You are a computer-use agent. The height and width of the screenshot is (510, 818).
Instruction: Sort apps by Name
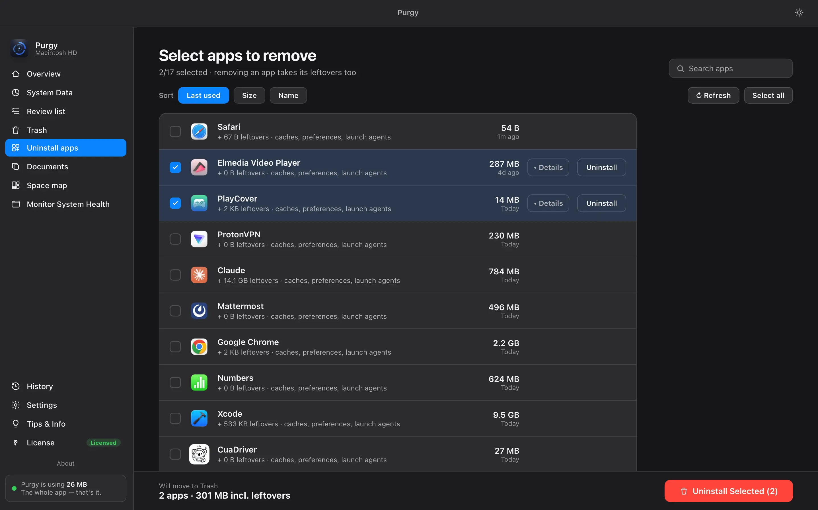[288, 95]
